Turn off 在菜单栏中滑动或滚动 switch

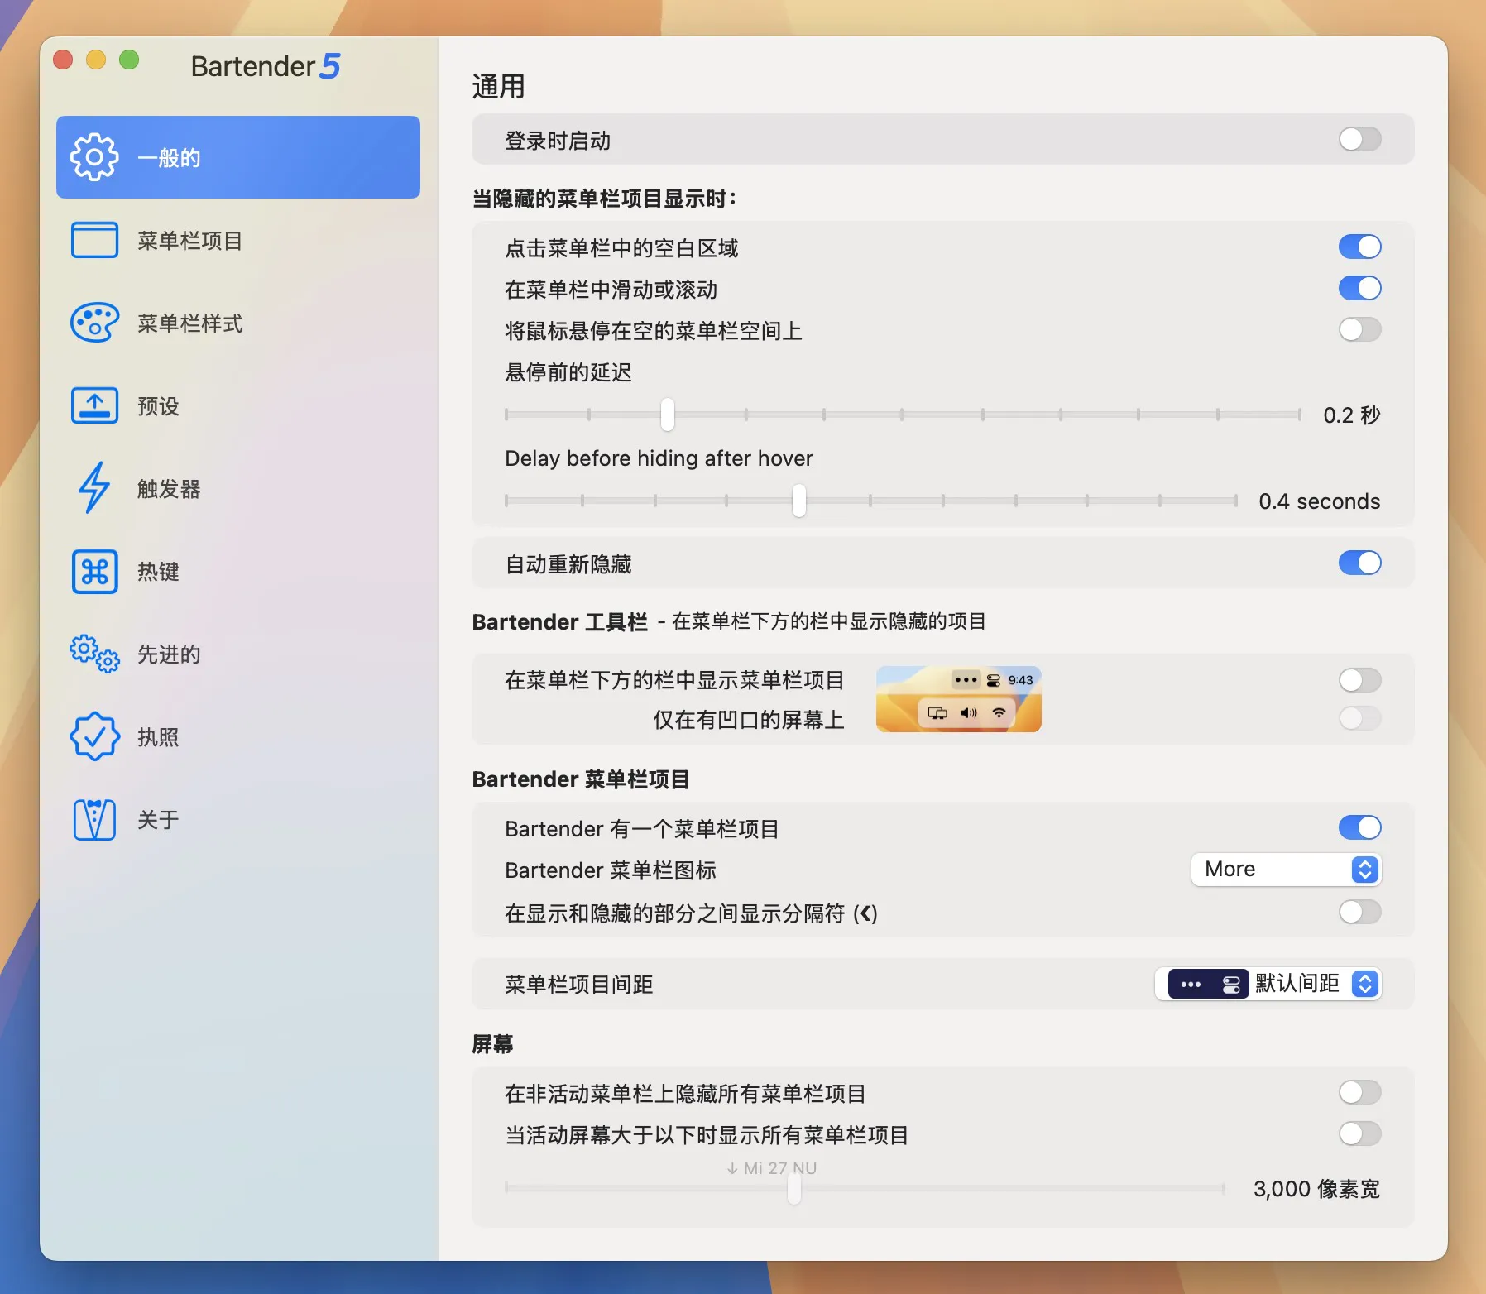point(1359,288)
